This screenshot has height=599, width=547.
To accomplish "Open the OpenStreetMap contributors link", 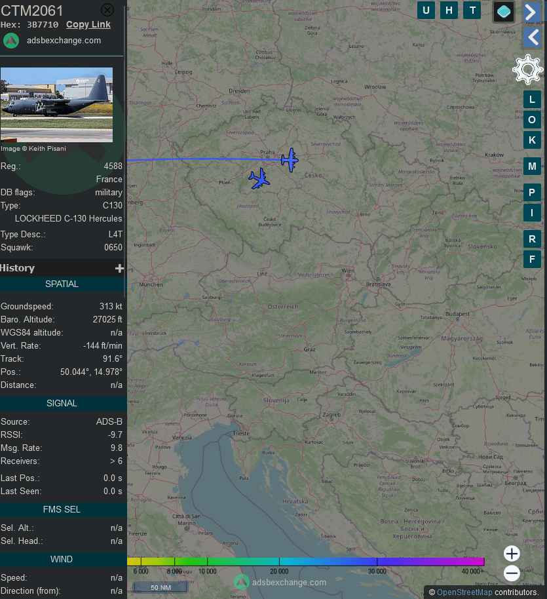I will point(464,592).
